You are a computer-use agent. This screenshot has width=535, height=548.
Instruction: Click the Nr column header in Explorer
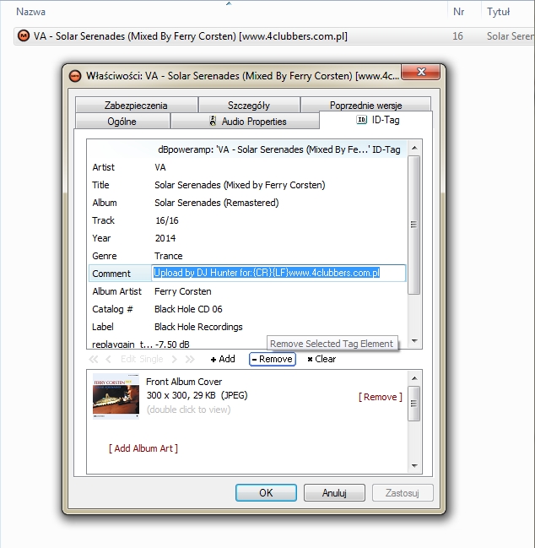[458, 12]
